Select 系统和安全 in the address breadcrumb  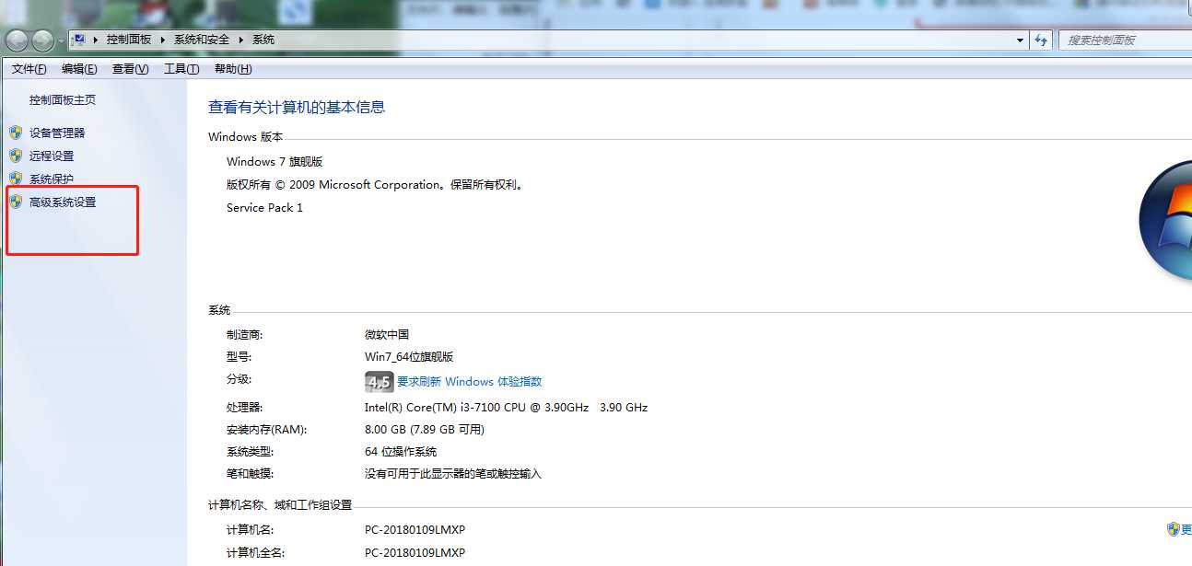(202, 40)
